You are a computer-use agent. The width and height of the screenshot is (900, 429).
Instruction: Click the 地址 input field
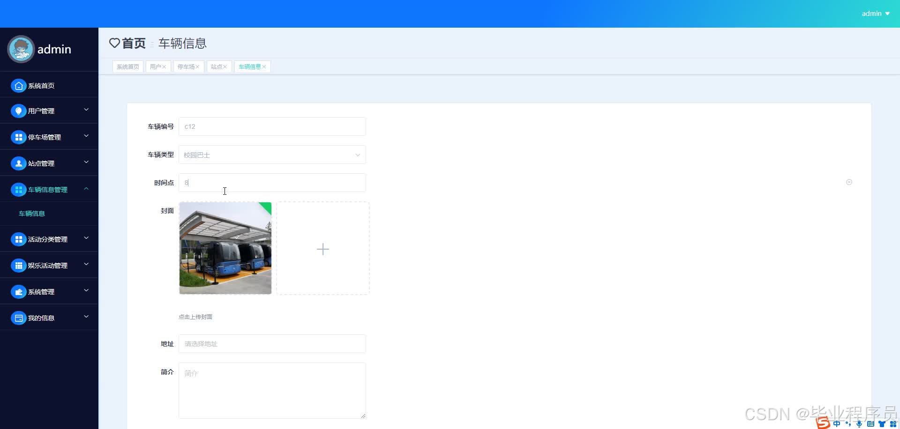coord(272,344)
